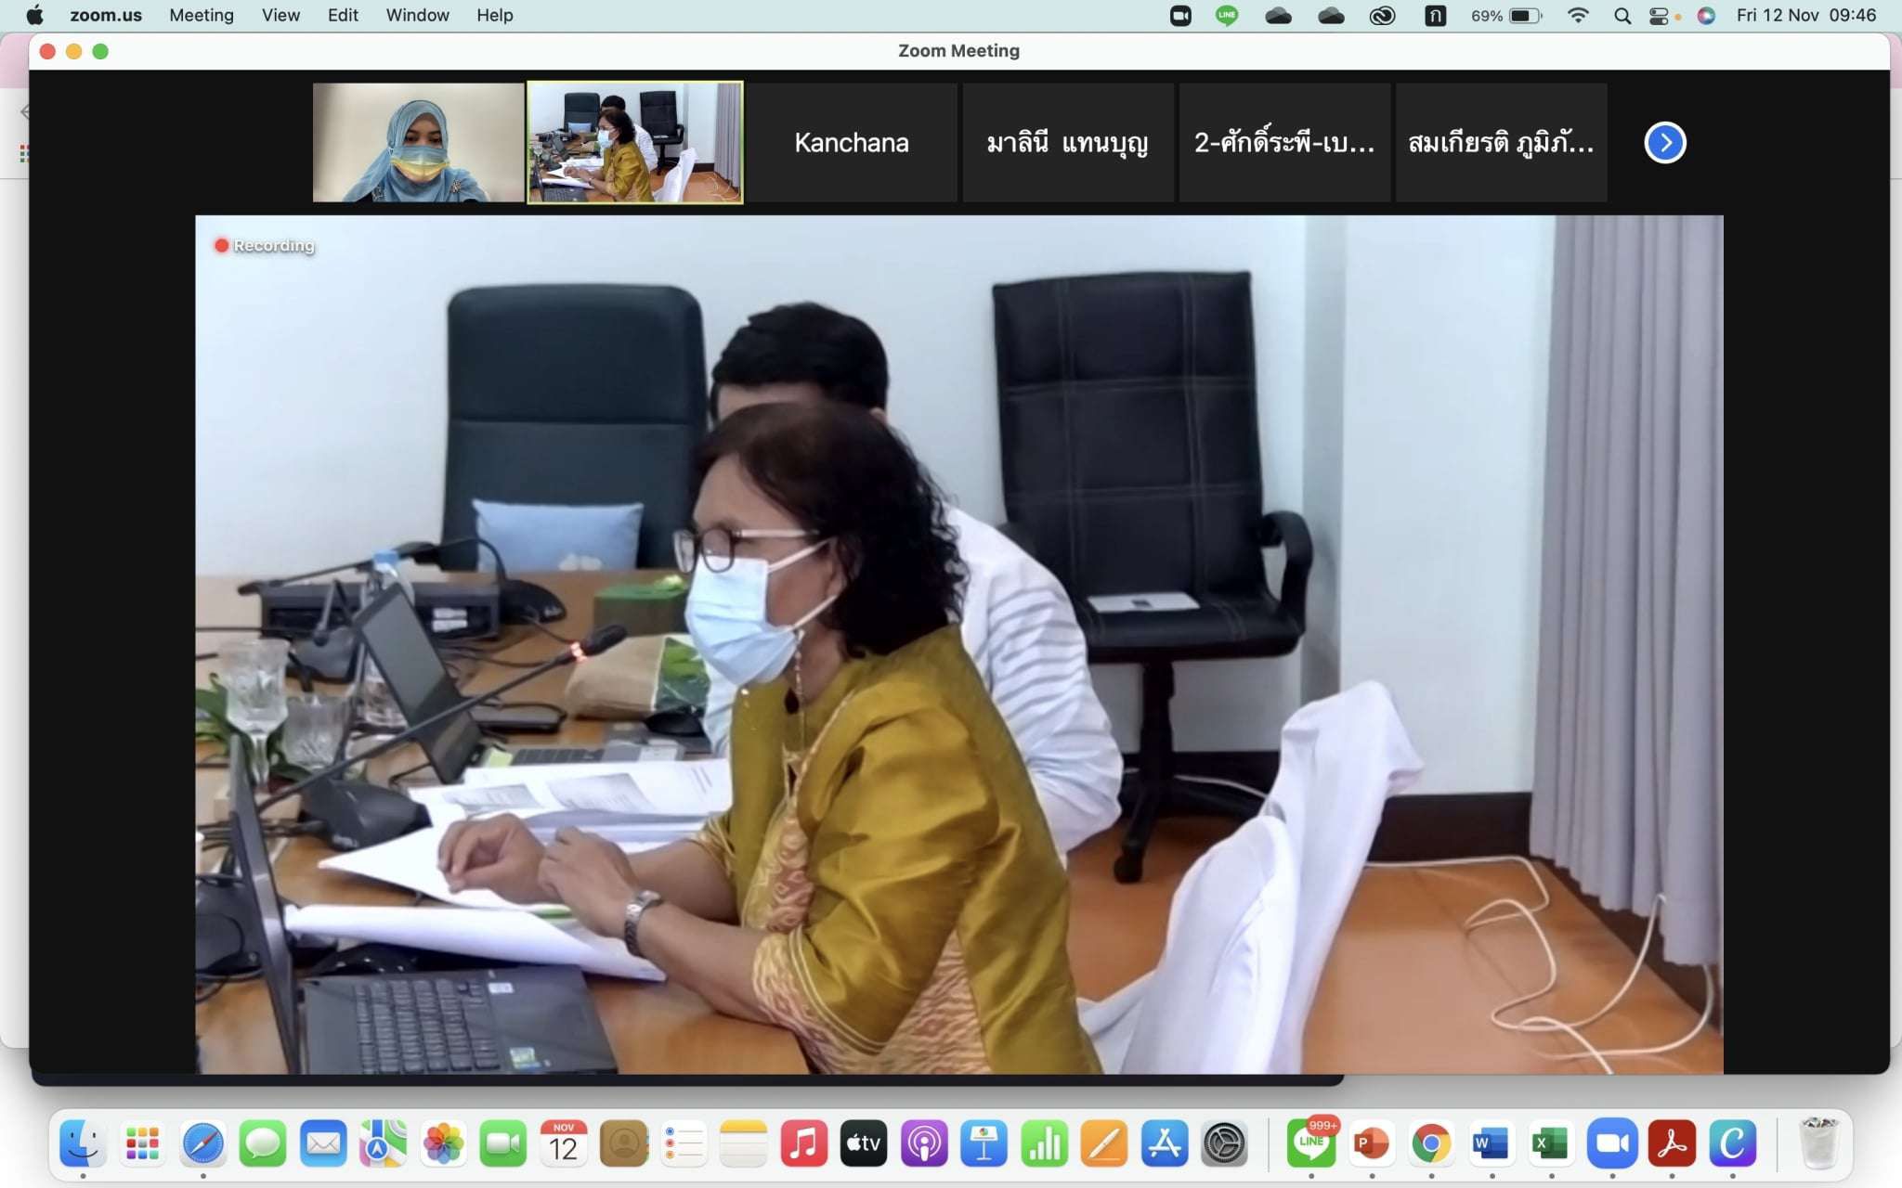Open Control Center icon
The width and height of the screenshot is (1902, 1188).
coord(1659,15)
